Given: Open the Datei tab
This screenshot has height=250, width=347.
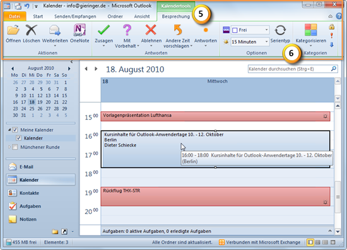Looking at the screenshot, I should click(15, 16).
